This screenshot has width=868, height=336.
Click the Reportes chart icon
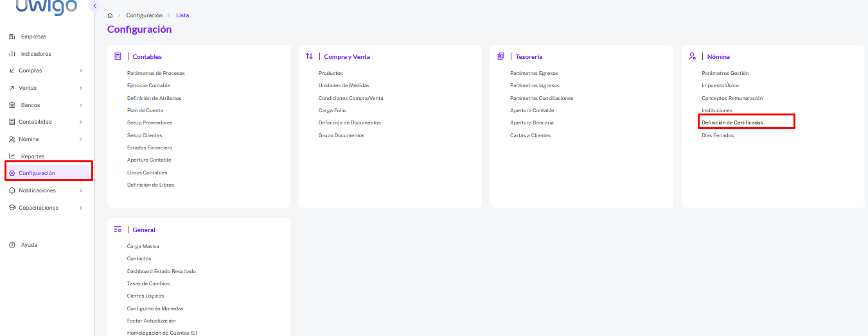pyautogui.click(x=12, y=156)
